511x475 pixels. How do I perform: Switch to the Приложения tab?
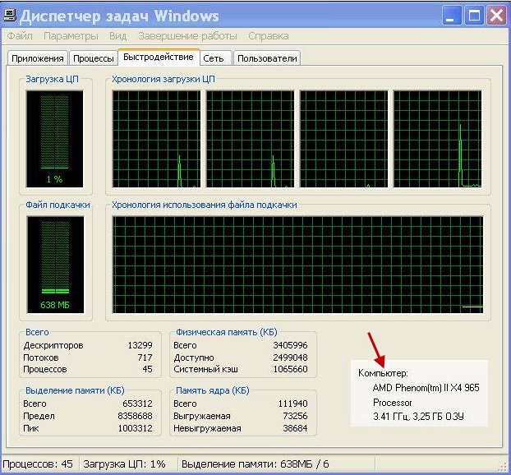point(38,58)
